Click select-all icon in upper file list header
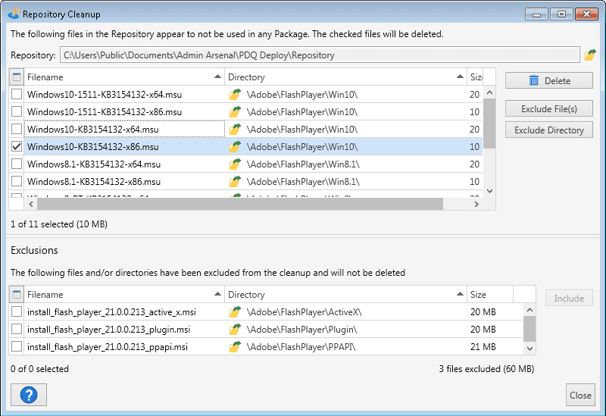606x416 pixels. pos(17,77)
